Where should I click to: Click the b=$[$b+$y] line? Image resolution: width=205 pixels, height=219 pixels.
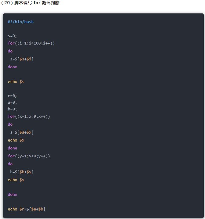coord(22,172)
